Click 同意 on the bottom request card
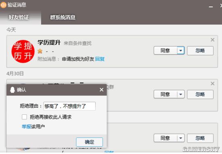This screenshot has height=154, width=222. click(x=165, y=138)
